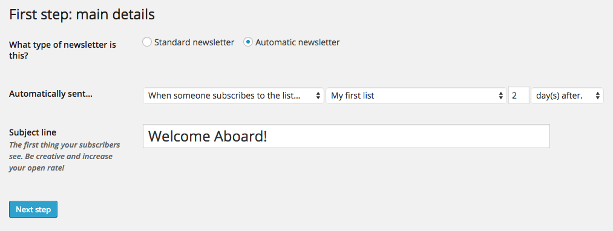The height and width of the screenshot is (231, 613).
Task: Focus the Subject line text field
Action: (x=346, y=136)
